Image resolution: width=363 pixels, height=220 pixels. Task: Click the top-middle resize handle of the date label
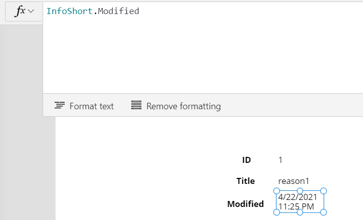point(300,191)
